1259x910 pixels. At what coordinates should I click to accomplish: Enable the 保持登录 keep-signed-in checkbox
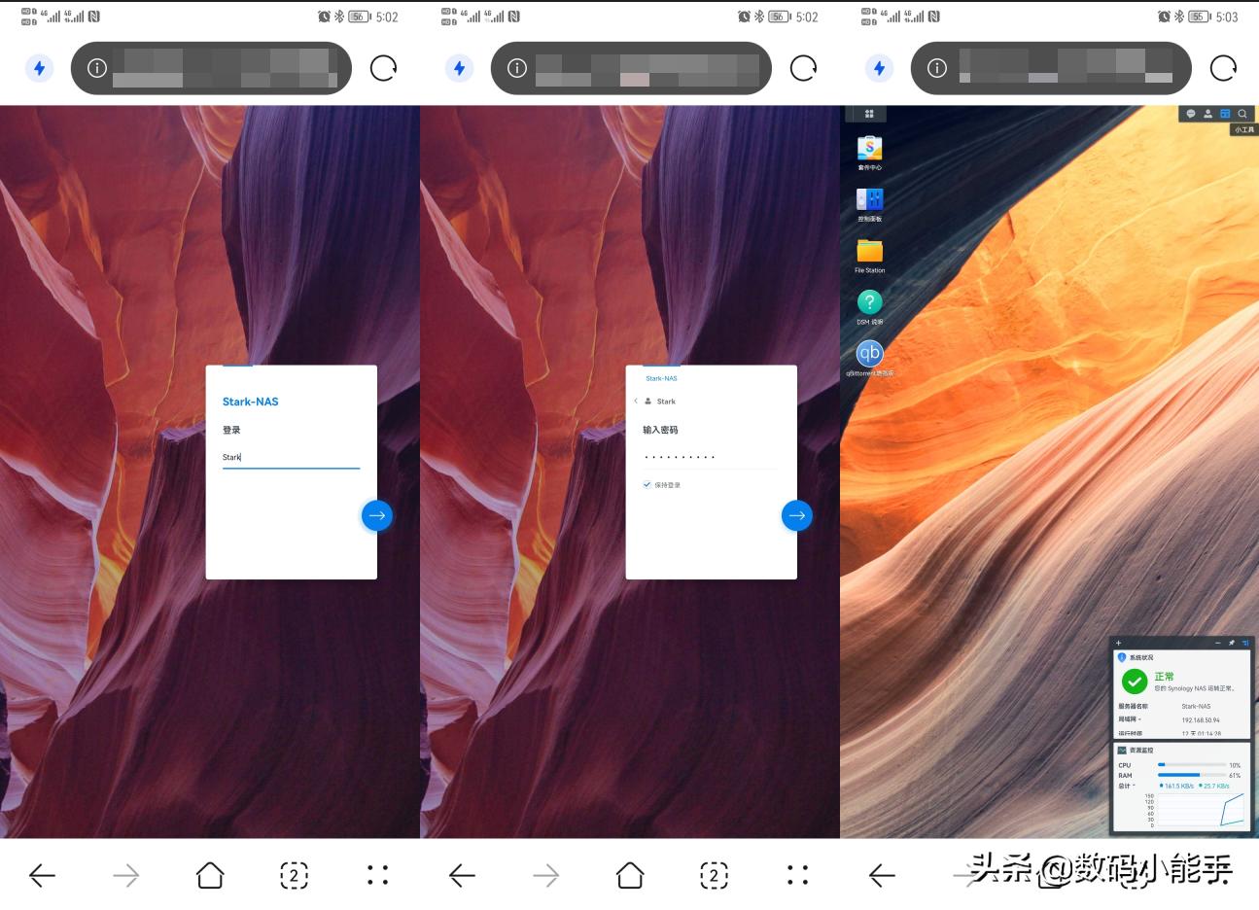click(647, 484)
